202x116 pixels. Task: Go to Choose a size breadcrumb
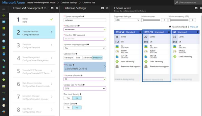89,3
